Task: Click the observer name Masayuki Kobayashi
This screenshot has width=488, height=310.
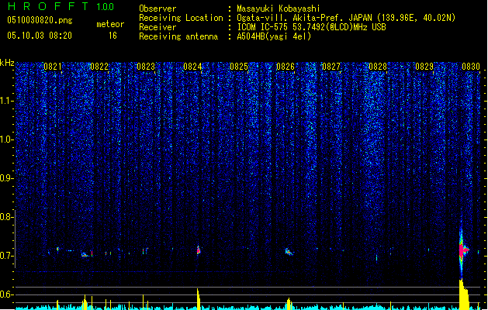Action: tap(279, 9)
